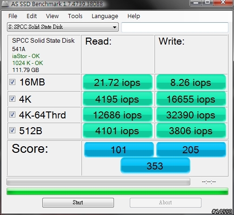This screenshot has width=234, height=215.
Task: Click the gray current-test progress bar
Action: pos(98,182)
